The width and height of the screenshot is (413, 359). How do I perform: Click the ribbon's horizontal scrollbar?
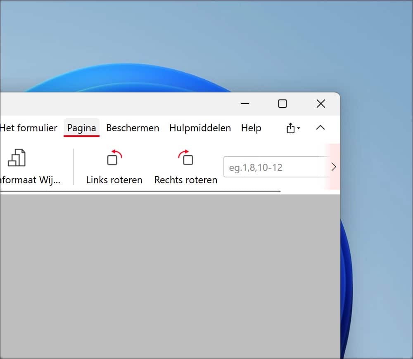pos(140,191)
